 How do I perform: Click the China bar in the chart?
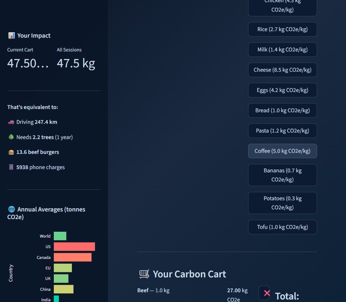click(64, 289)
